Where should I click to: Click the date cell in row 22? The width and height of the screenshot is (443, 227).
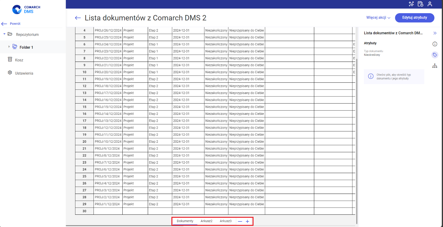(188, 155)
